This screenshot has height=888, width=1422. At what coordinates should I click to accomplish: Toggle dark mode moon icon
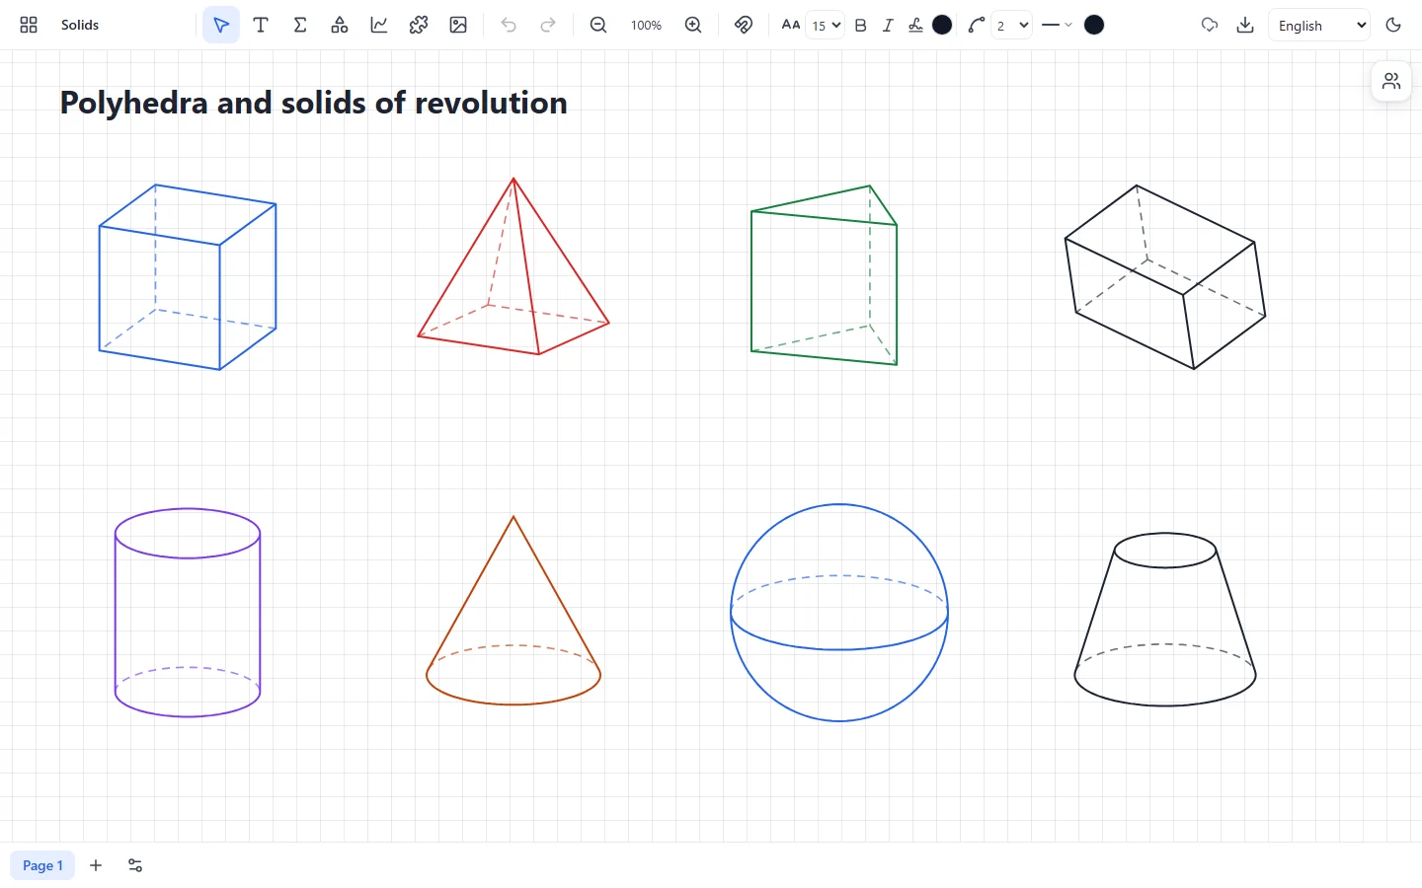[1394, 25]
